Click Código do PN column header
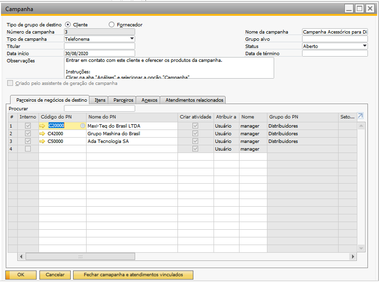379x282 pixels. [63, 117]
